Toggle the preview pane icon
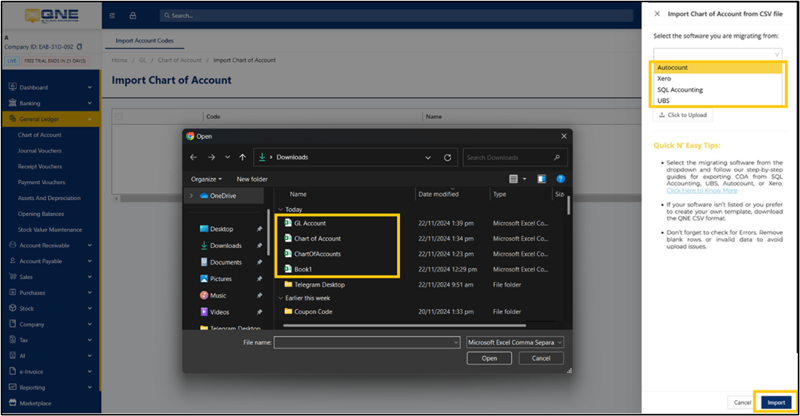The image size is (800, 416). (x=542, y=179)
